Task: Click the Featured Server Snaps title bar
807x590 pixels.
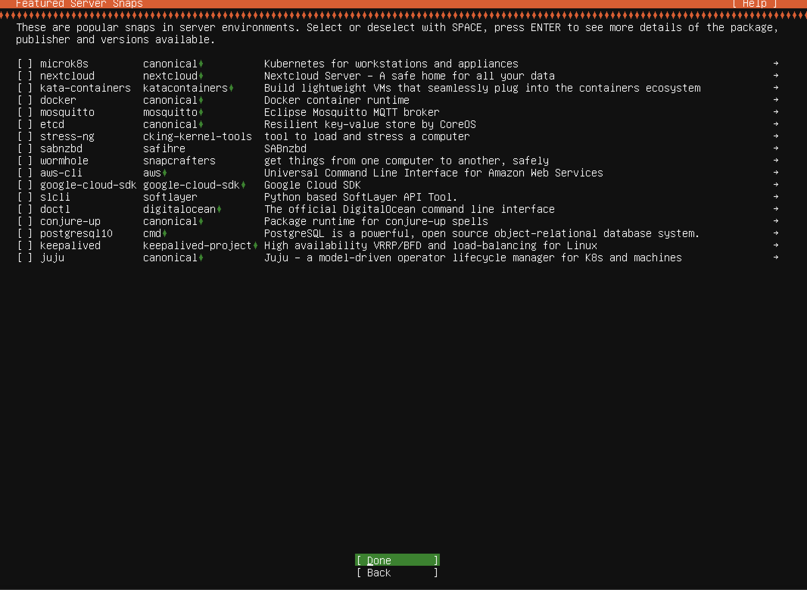Action: (x=79, y=4)
